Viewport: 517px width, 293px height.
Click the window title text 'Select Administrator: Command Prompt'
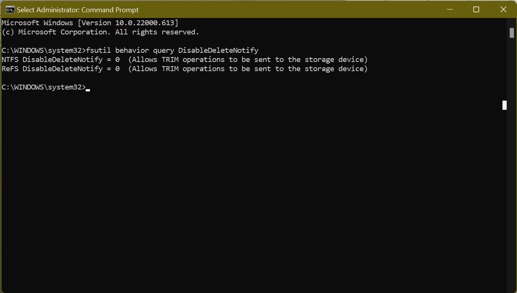[78, 10]
